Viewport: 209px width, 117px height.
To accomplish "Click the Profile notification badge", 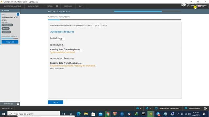I will [57, 6].
